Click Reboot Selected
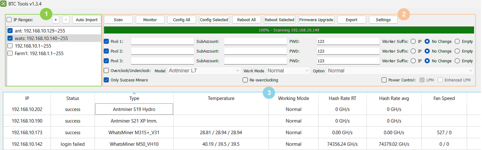The image size is (482, 150). click(279, 20)
